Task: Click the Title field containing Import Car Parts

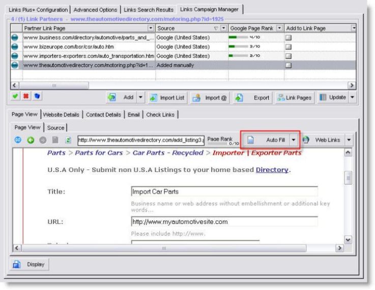Action: [x=224, y=191]
